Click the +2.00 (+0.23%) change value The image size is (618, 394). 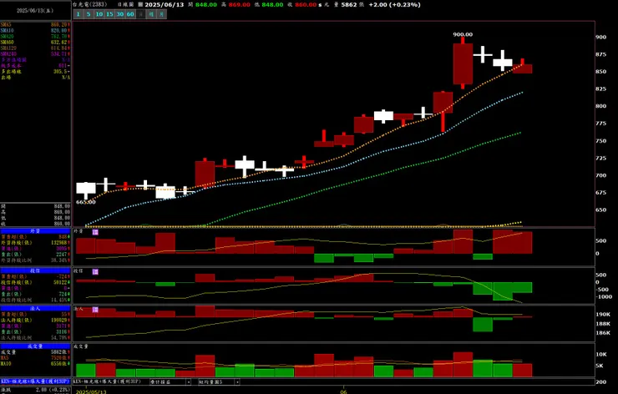click(394, 5)
